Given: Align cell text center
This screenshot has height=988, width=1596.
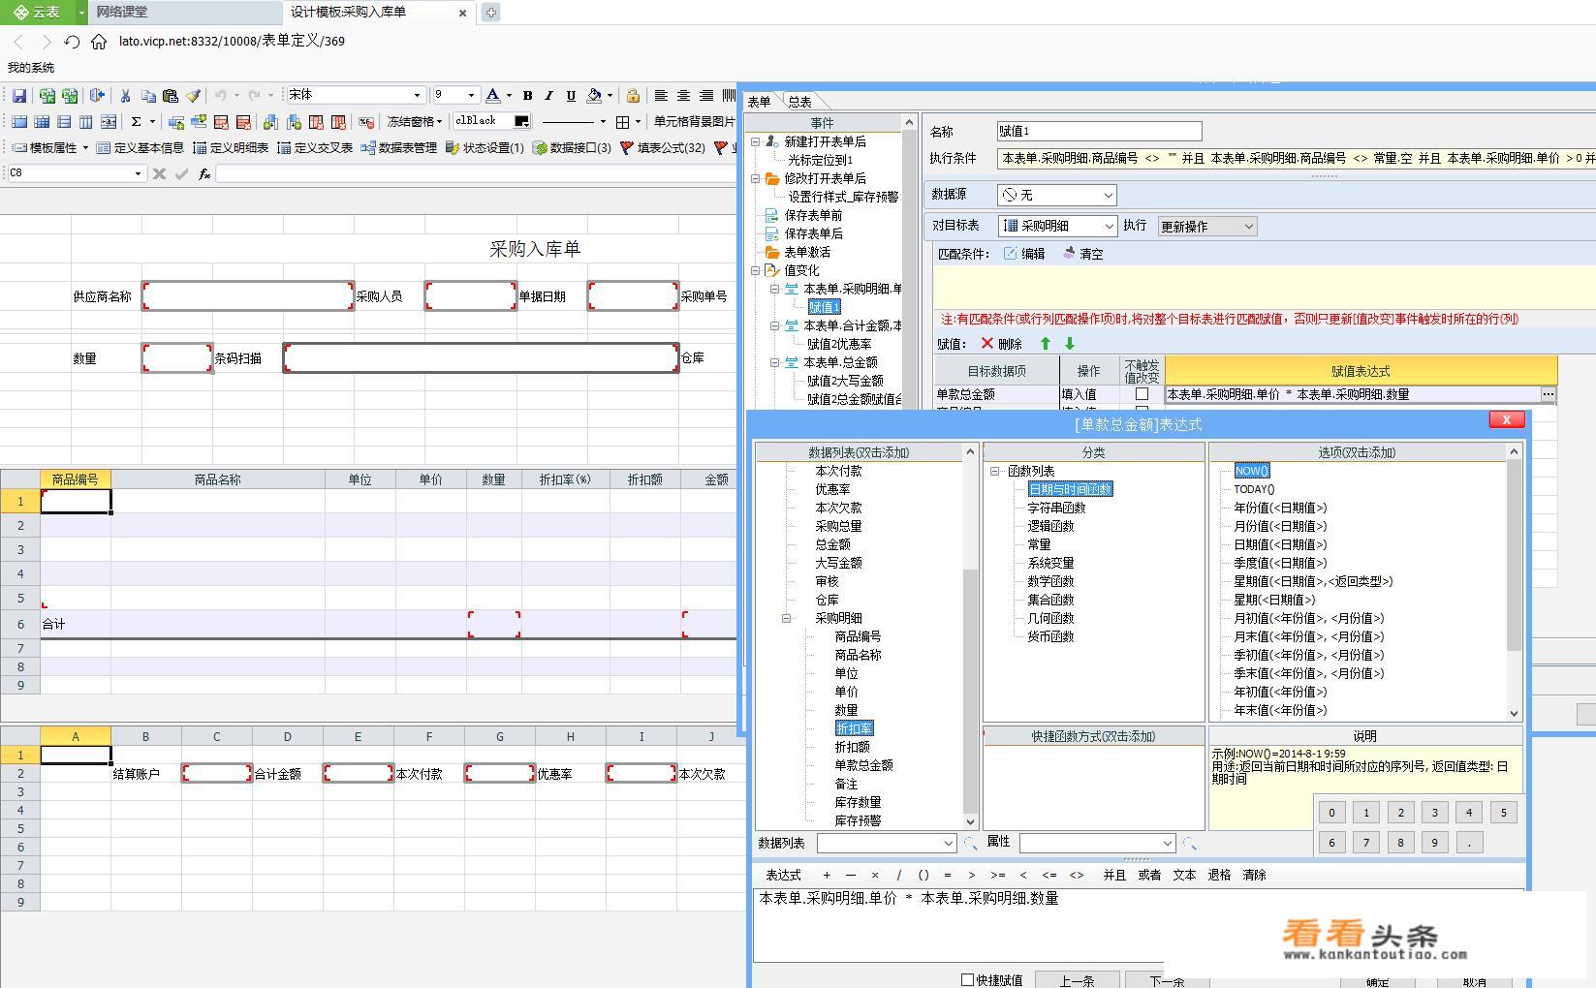Looking at the screenshot, I should click(x=683, y=95).
